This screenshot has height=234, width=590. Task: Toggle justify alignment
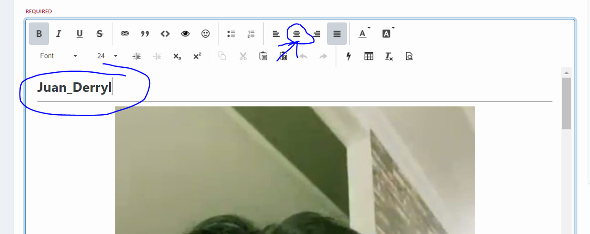click(337, 34)
